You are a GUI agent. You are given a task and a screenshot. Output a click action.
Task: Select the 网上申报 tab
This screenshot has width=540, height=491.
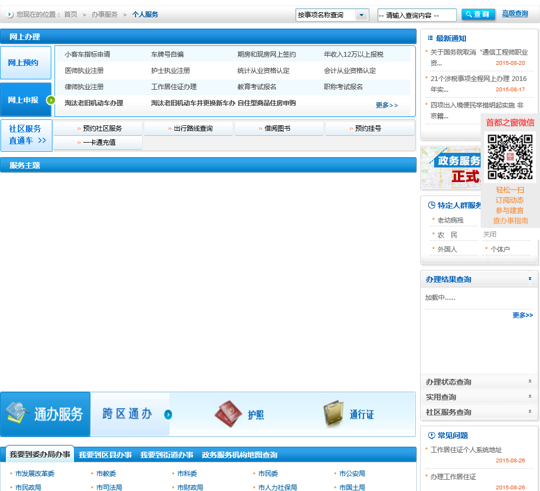click(x=26, y=100)
